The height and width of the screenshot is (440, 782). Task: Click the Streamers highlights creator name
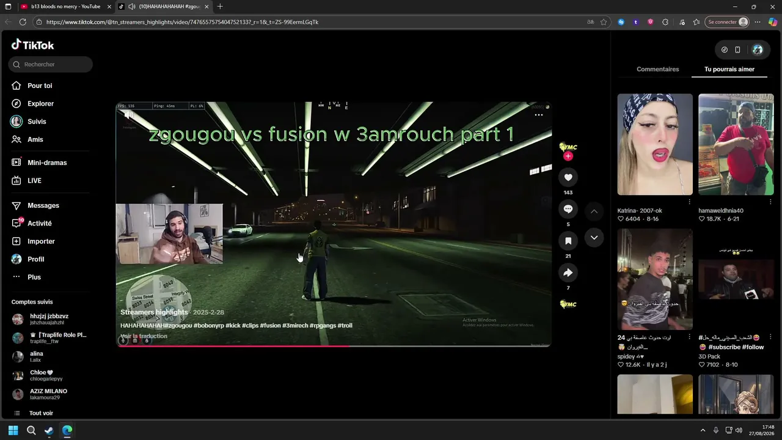coord(154,312)
